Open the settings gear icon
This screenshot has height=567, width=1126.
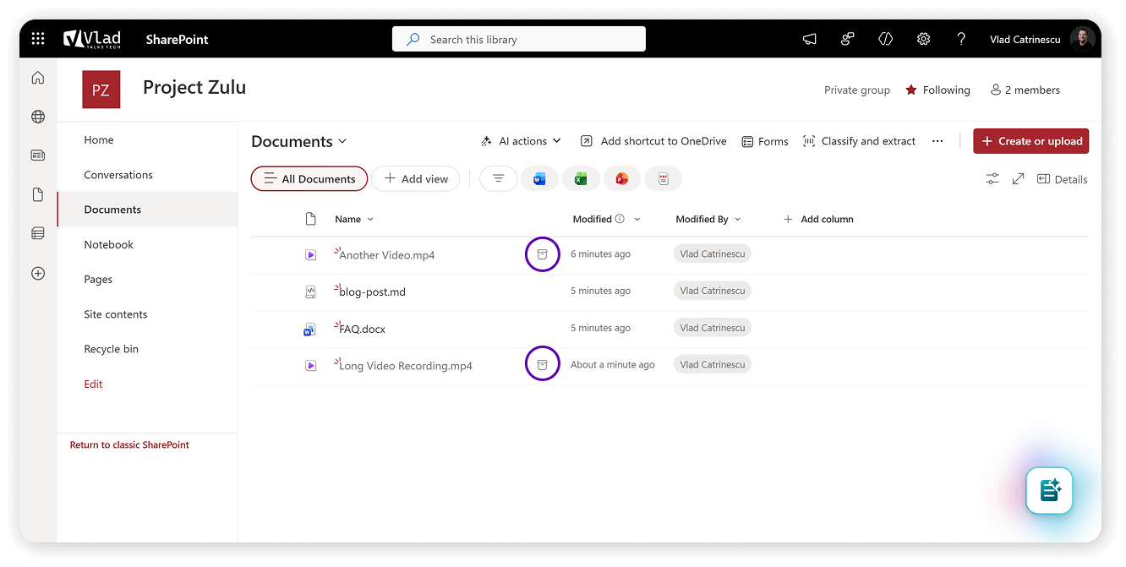tap(923, 39)
